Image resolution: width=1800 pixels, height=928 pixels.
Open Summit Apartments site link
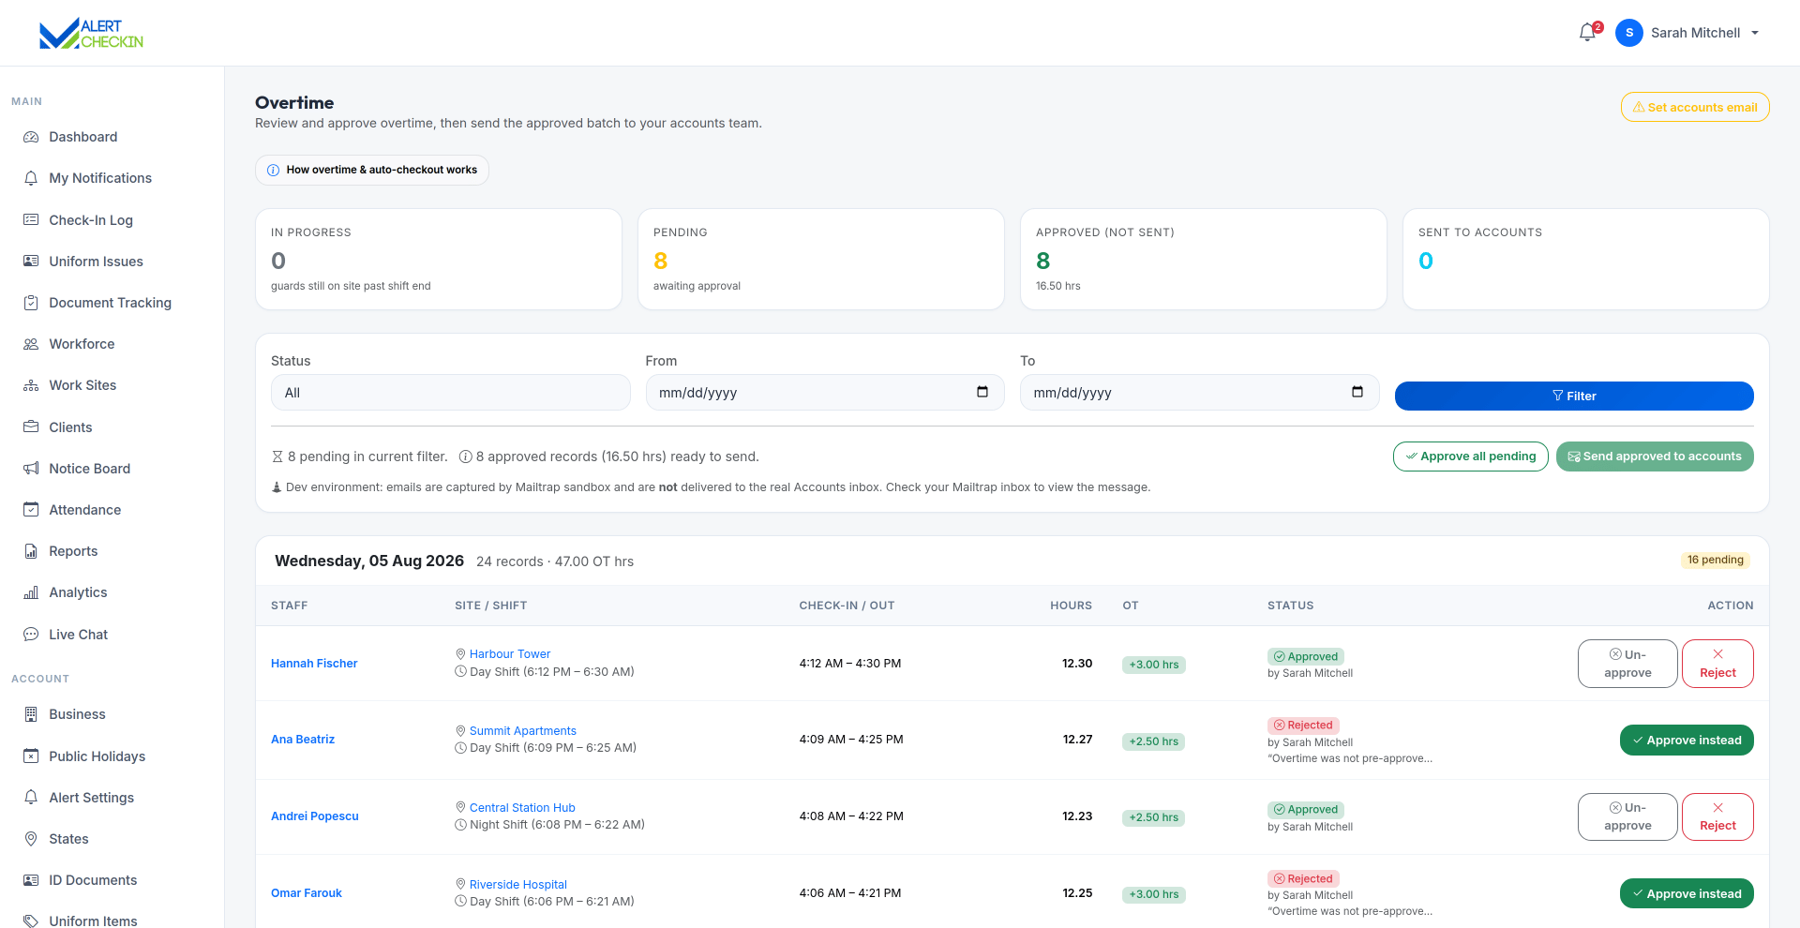pos(523,731)
